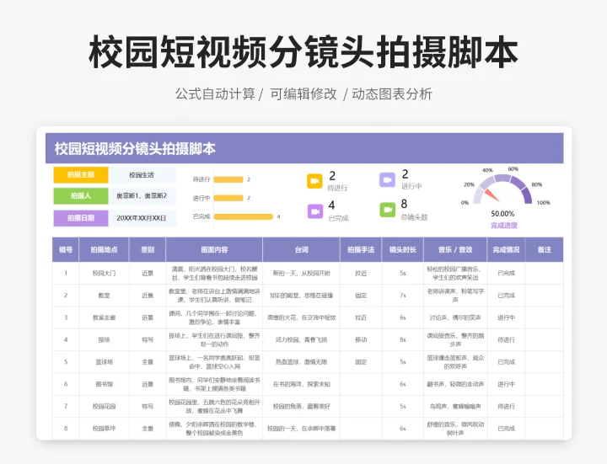Select the 8s duration cell
This screenshot has height=464, width=607.
click(x=403, y=339)
